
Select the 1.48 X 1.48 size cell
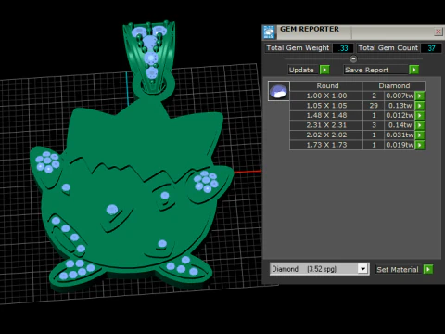[326, 116]
